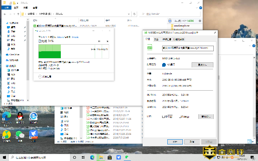Open File Explorer from the taskbar
The image size is (258, 161).
tap(101, 157)
